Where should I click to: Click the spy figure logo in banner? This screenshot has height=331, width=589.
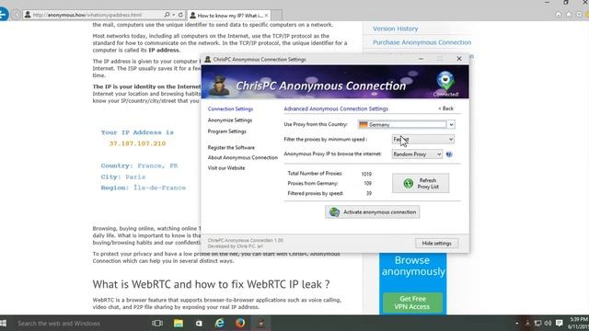click(219, 86)
